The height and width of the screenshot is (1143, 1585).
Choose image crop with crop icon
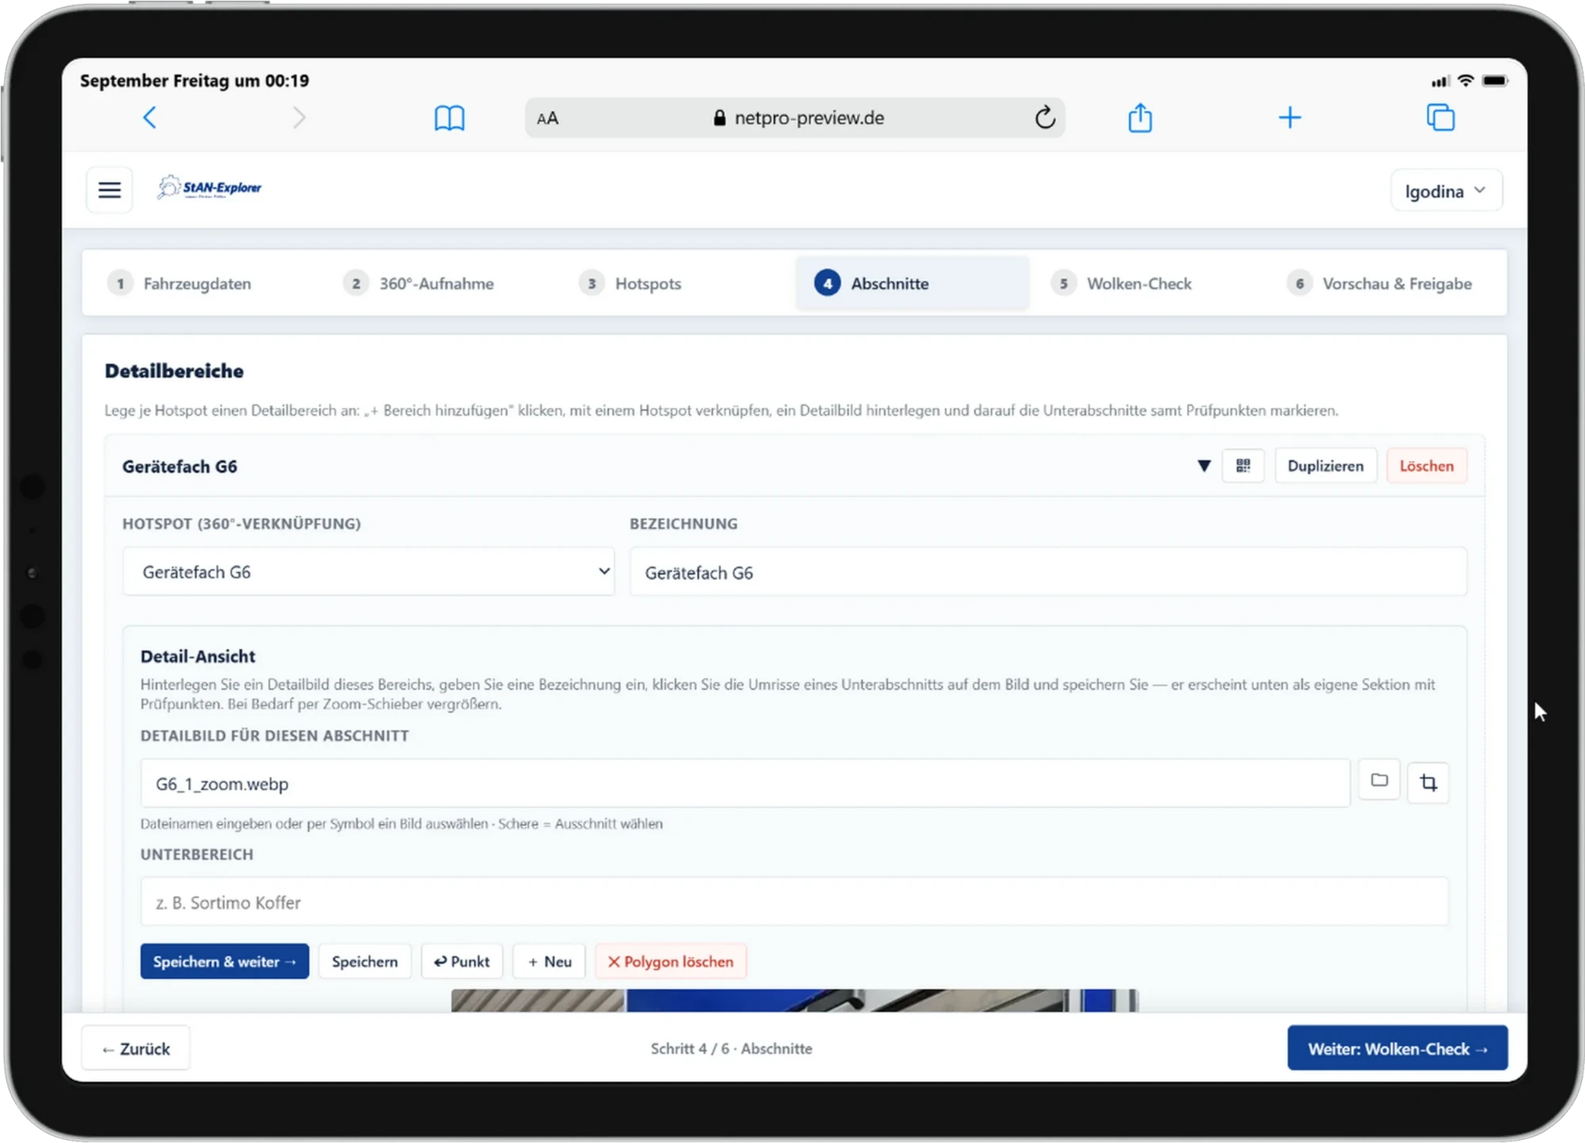point(1428,783)
